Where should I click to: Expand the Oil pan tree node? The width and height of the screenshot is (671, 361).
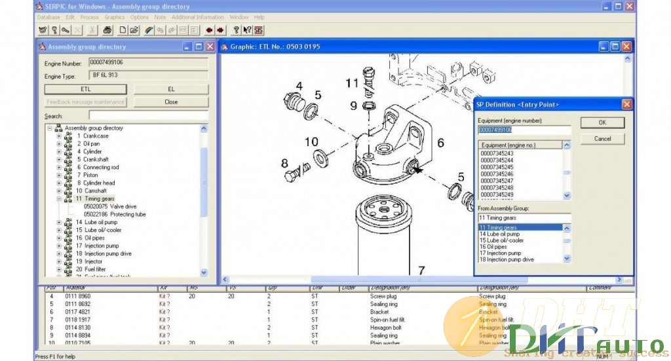click(59, 143)
